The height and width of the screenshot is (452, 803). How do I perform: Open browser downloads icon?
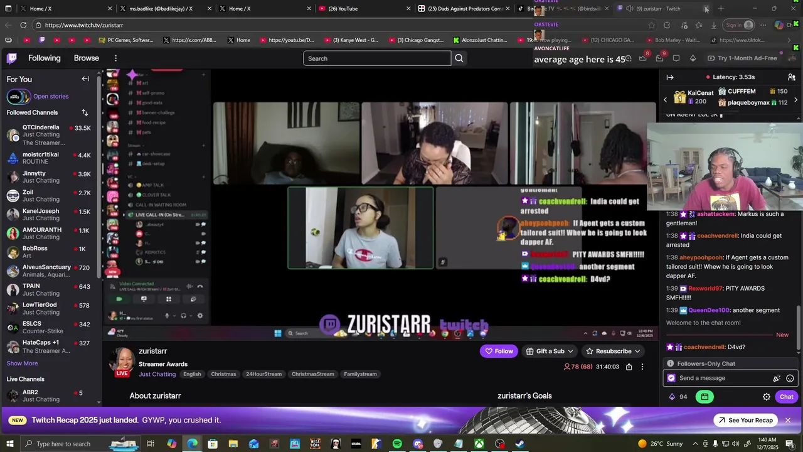[714, 25]
